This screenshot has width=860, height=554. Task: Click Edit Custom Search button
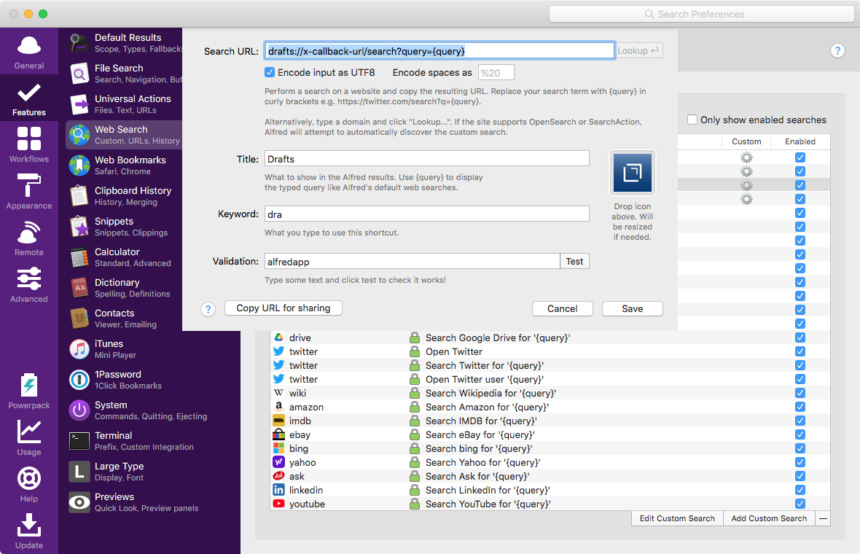coord(677,518)
